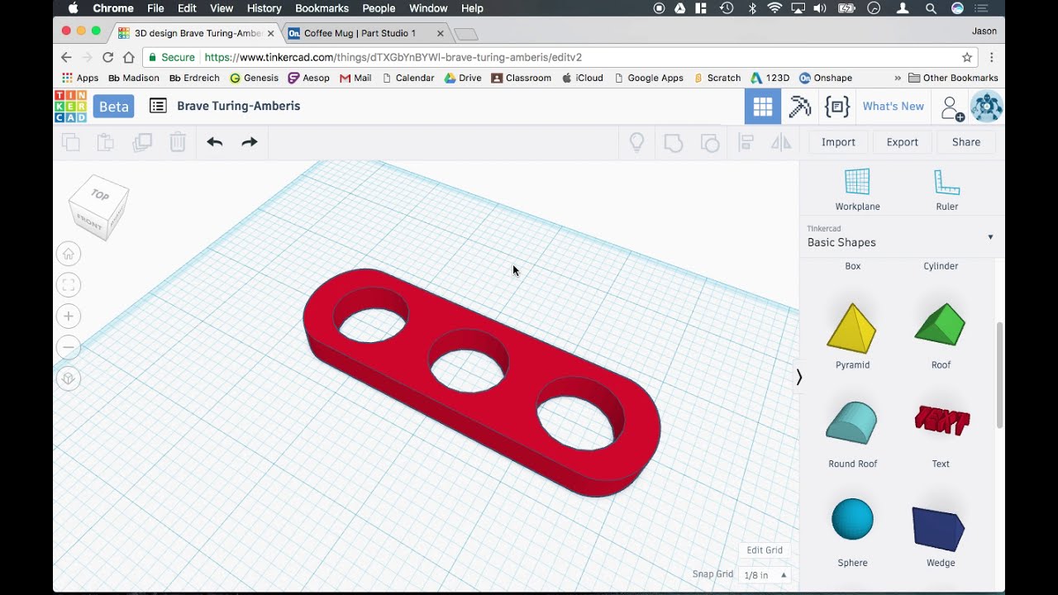1058x595 pixels.
Task: Switch to 3D design grid view
Action: click(x=763, y=107)
